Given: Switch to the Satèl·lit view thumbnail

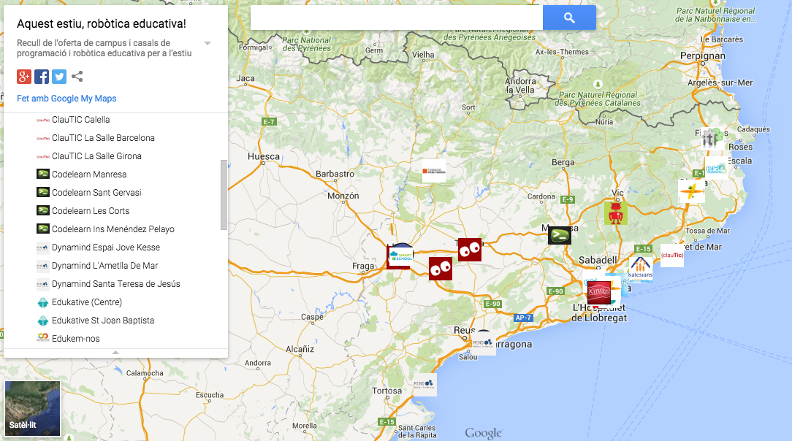Looking at the screenshot, I should coord(32,408).
